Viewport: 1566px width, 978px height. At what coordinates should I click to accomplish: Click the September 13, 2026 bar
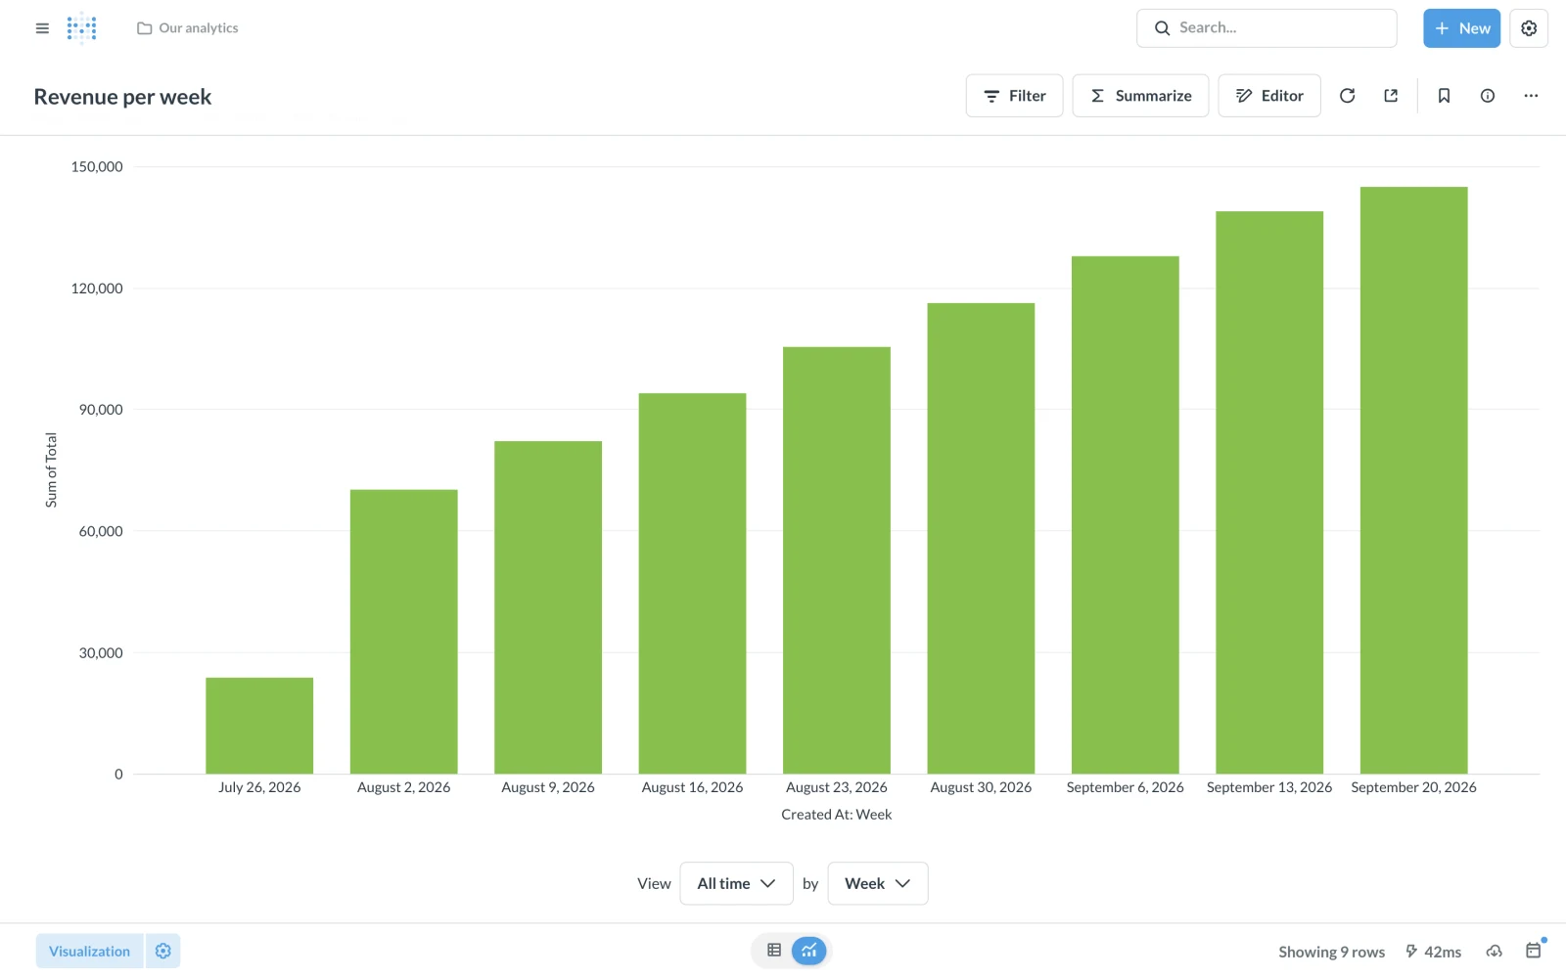pos(1269,492)
